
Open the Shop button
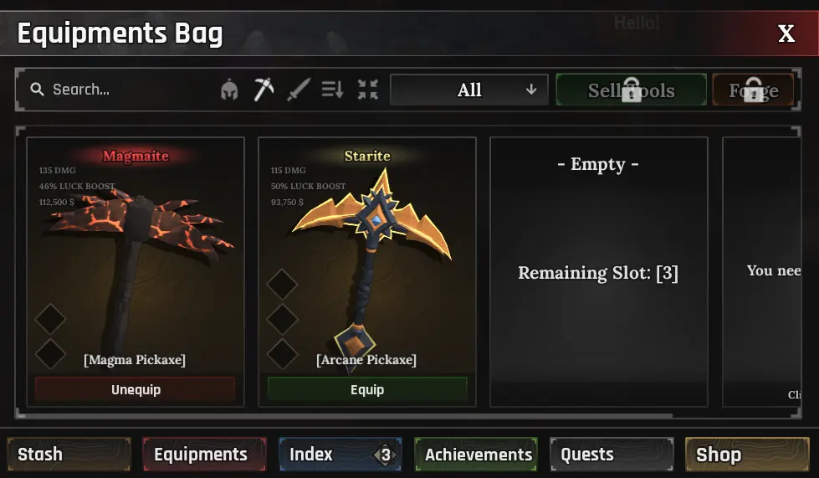click(747, 454)
